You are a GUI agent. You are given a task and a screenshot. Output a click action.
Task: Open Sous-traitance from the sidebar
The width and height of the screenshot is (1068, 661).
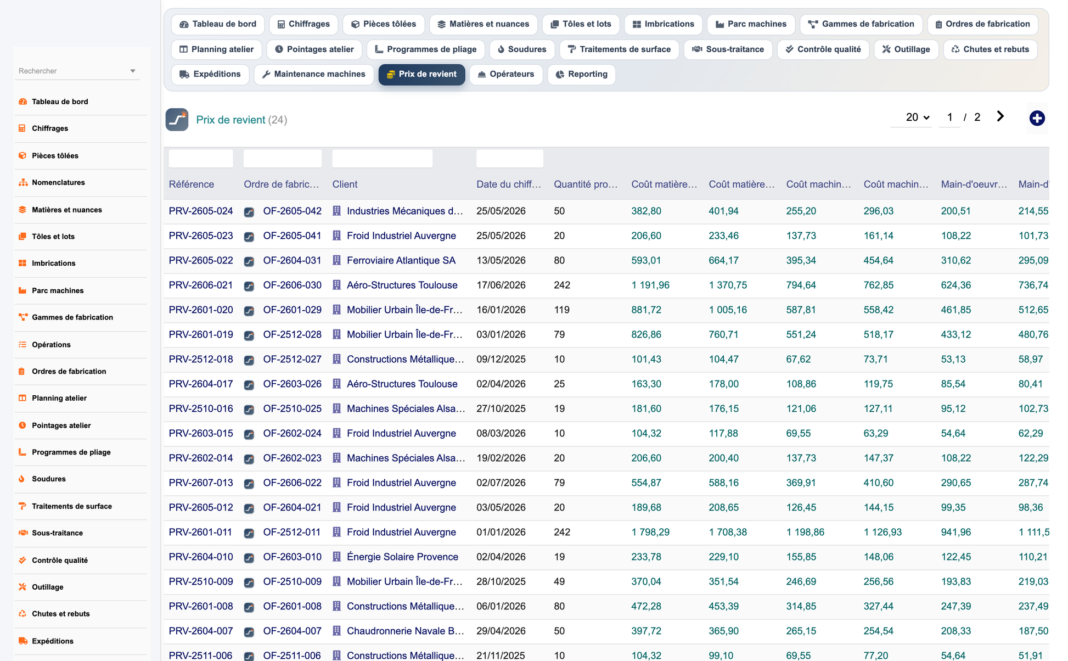57,533
